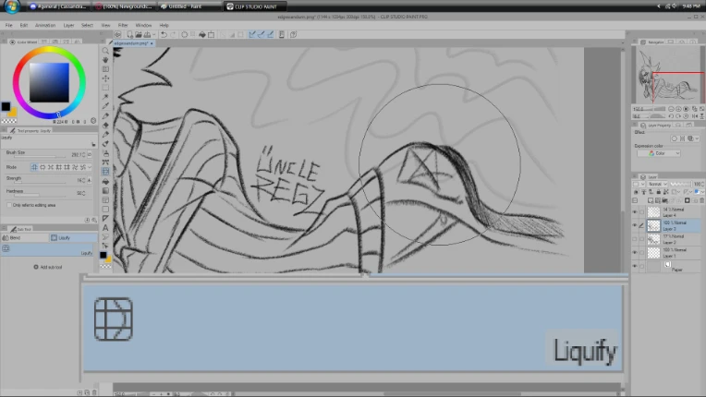Show hidden Layer 2
The height and width of the screenshot is (397, 706).
[635, 239]
